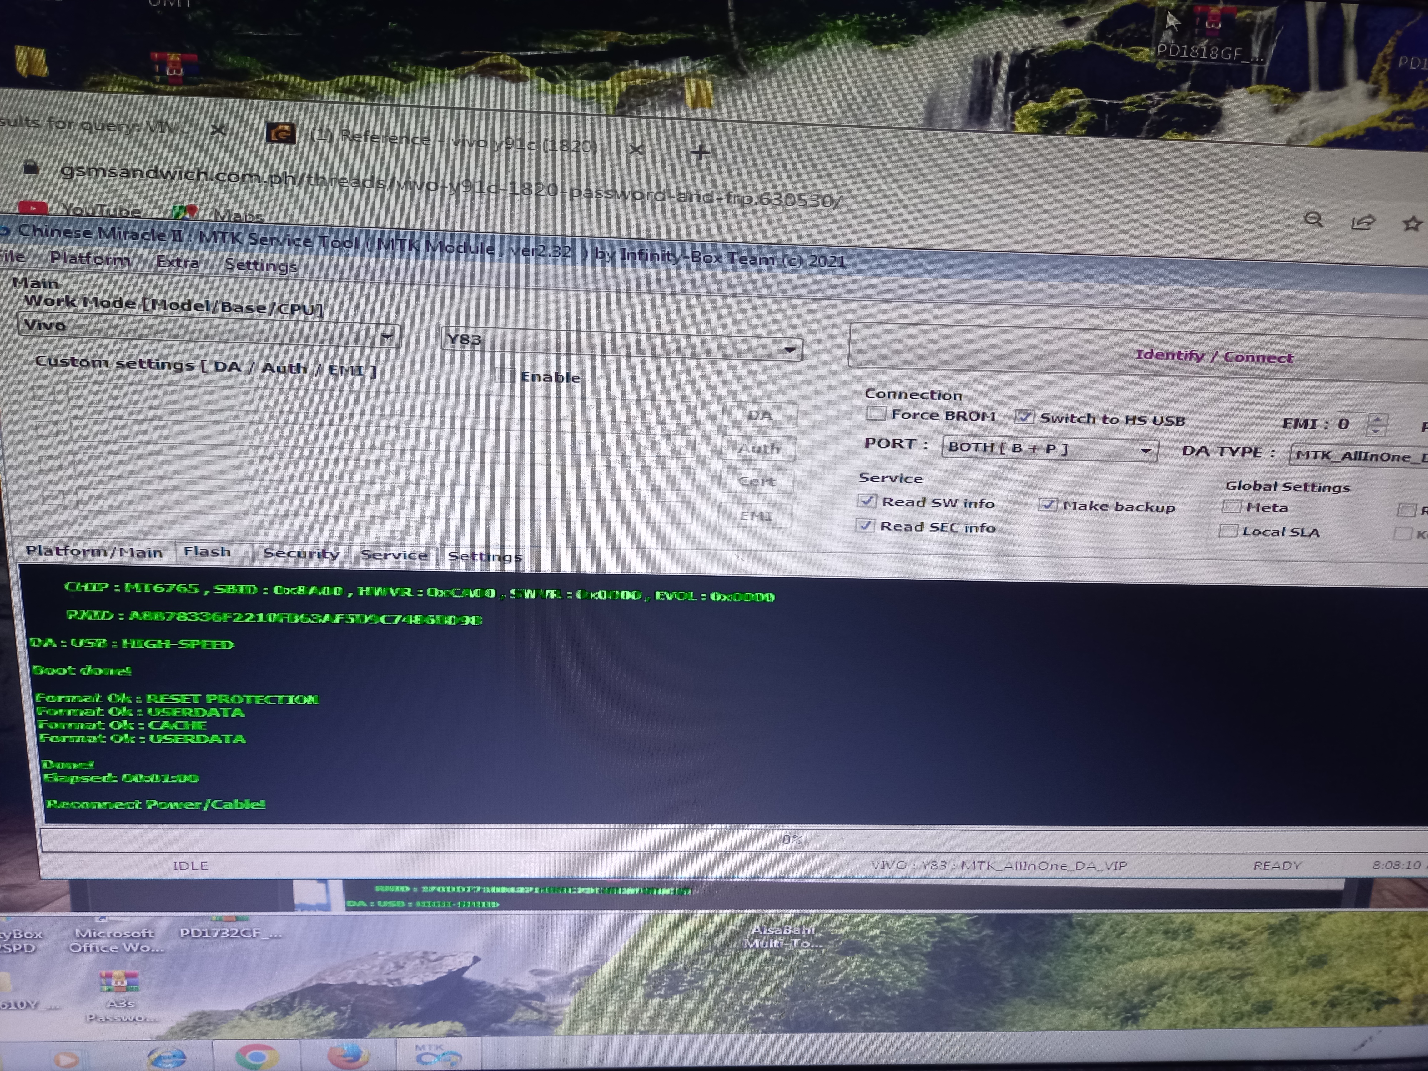Open the Extra menu
Image resolution: width=1428 pixels, height=1071 pixels.
177,261
